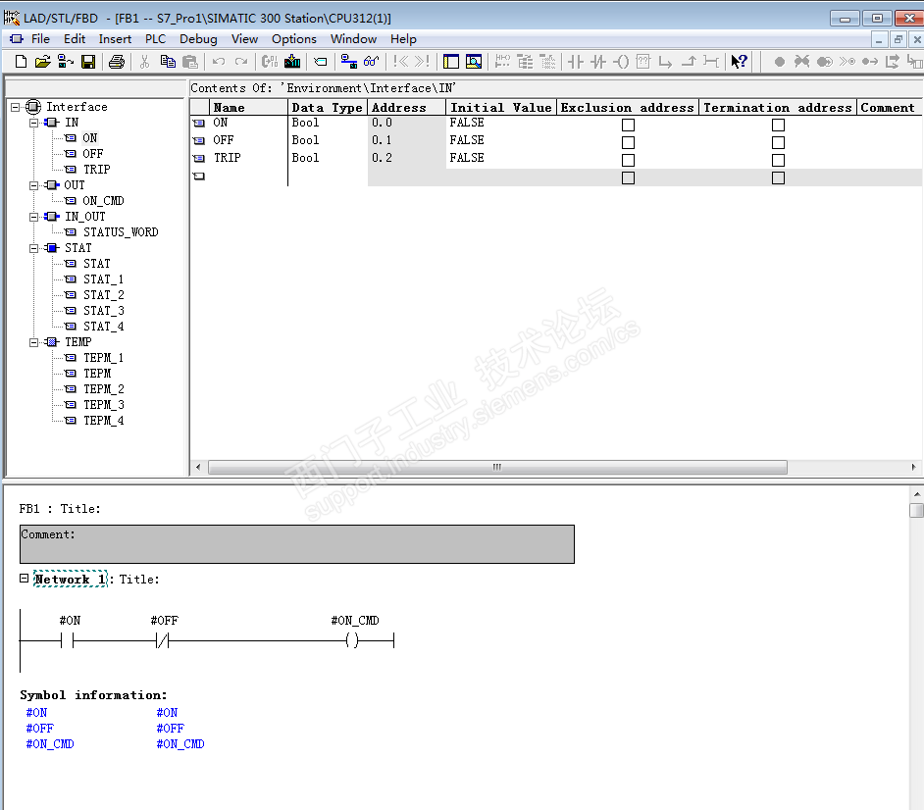Check Termination address box for TRIP
The height and width of the screenshot is (810, 924).
pos(778,160)
